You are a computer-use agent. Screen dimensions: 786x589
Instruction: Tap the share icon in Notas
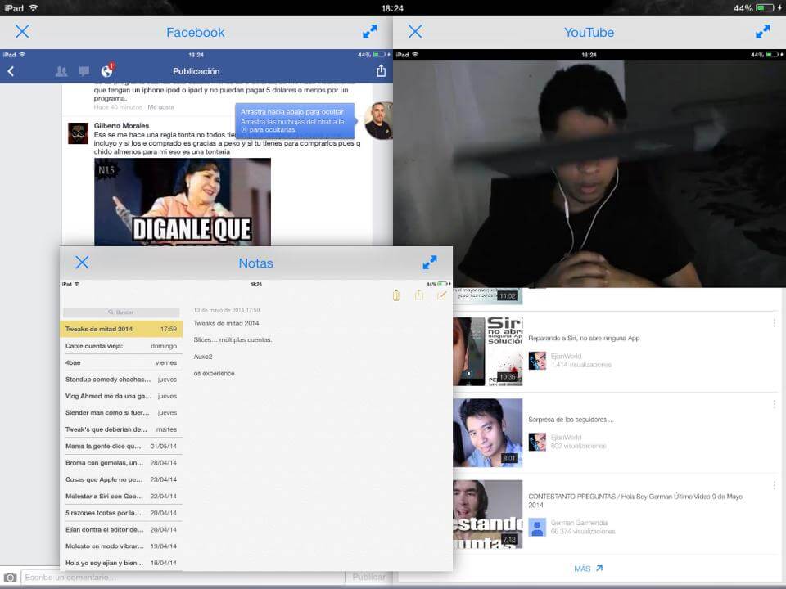(x=419, y=295)
